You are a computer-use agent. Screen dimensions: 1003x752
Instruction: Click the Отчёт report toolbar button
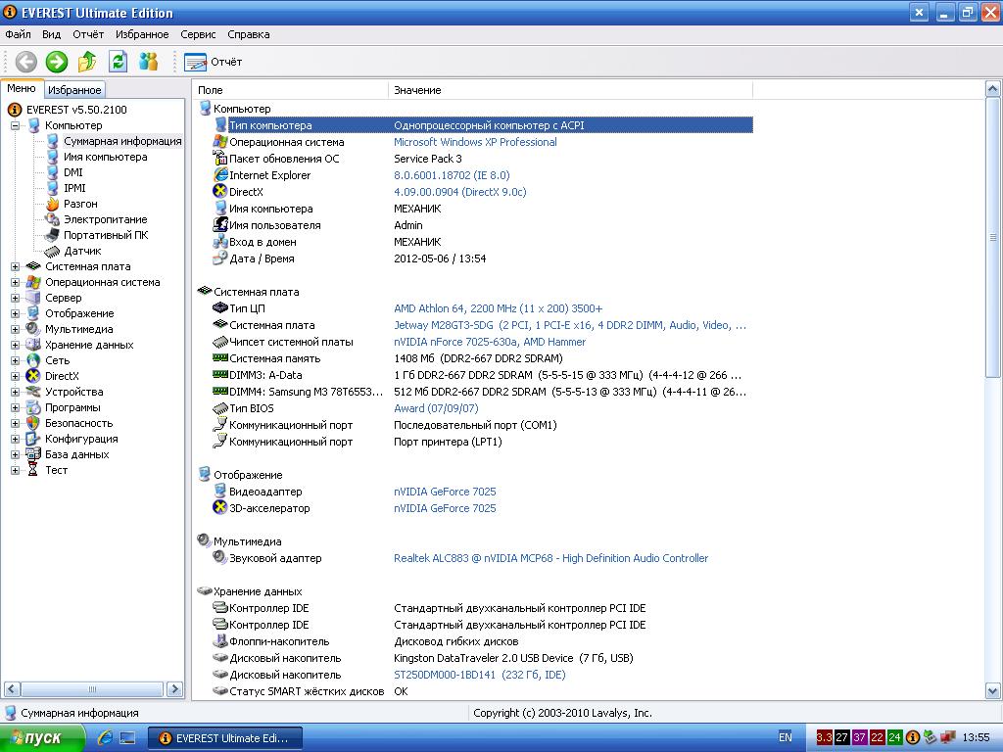click(x=213, y=62)
